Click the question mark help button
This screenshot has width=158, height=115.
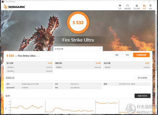100,49
